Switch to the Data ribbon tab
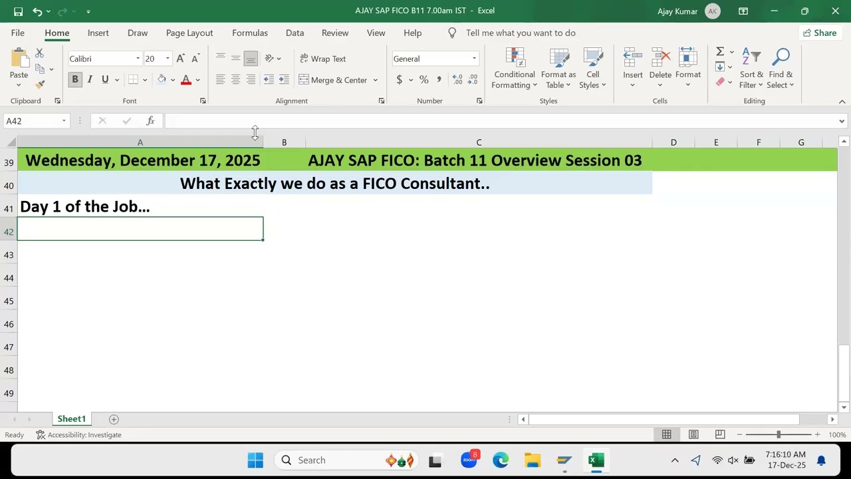Screen dimensions: 851x479 295,33
